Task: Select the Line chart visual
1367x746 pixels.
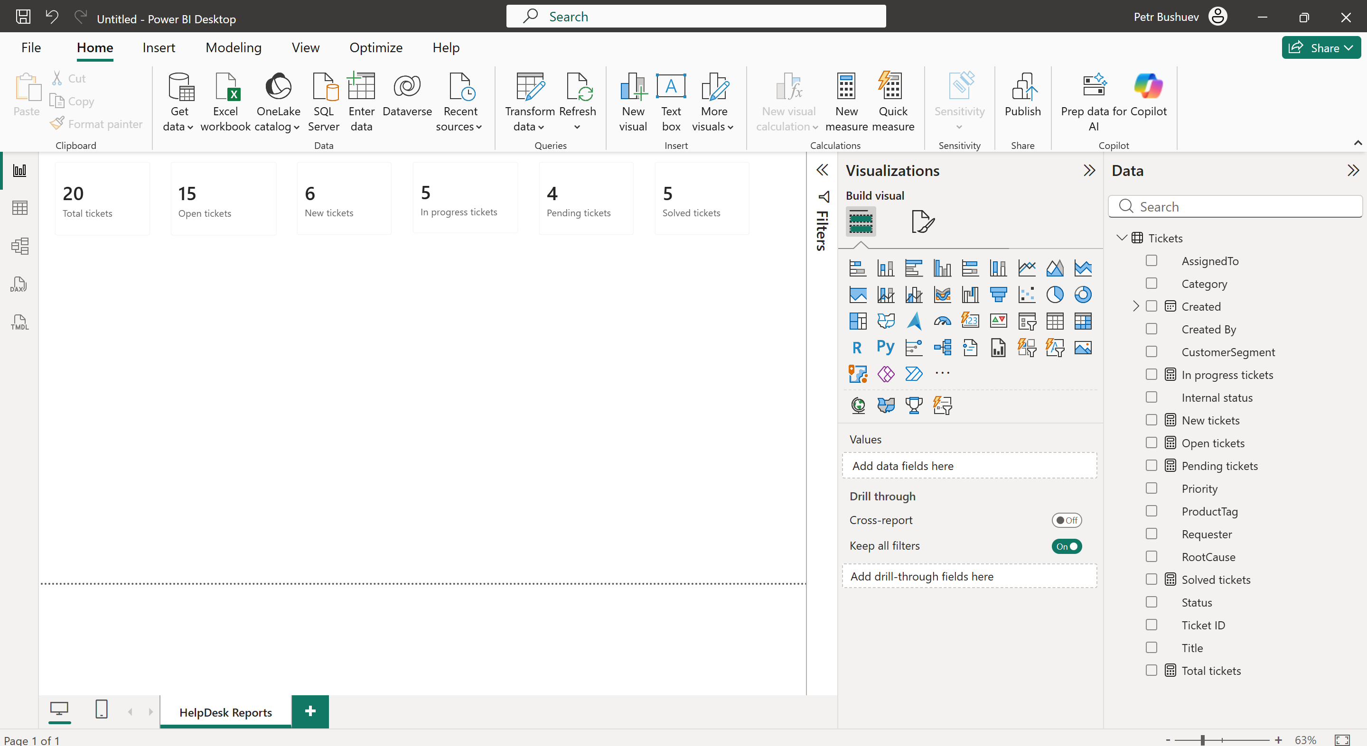Action: (x=1027, y=268)
